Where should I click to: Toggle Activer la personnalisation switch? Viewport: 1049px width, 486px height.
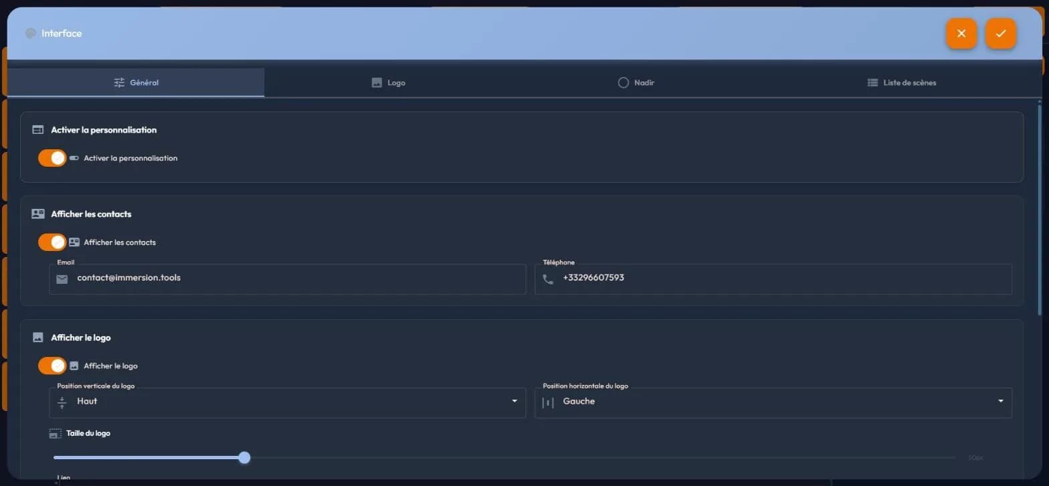pos(52,158)
